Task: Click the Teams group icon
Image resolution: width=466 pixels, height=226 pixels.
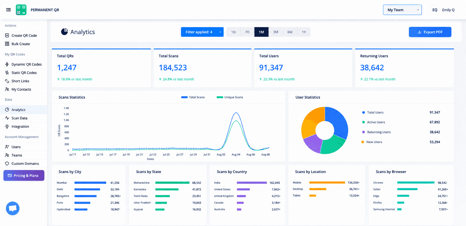Action: [7, 155]
